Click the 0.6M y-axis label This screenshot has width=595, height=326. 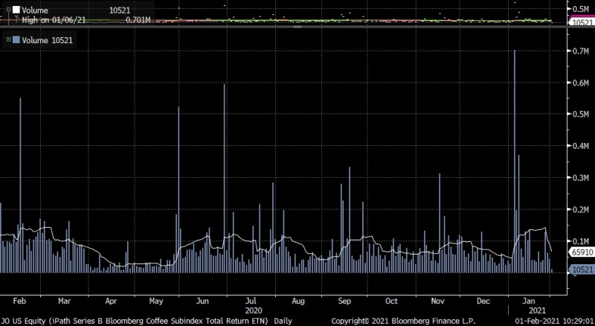(580, 83)
